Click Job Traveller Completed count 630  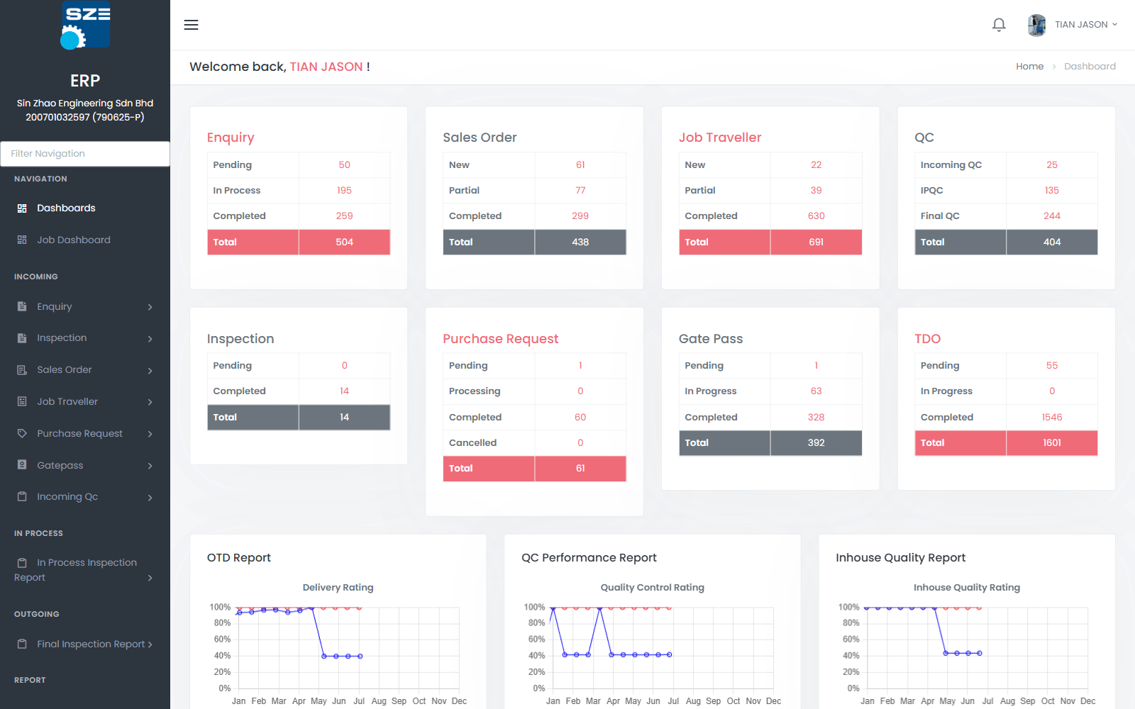click(x=816, y=216)
